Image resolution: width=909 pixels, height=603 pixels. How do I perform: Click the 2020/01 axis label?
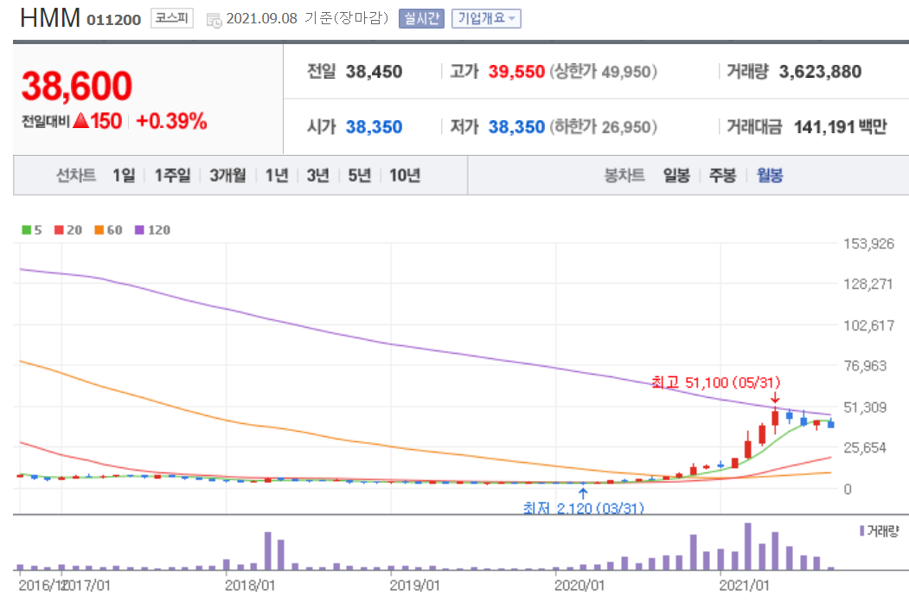pyautogui.click(x=579, y=586)
